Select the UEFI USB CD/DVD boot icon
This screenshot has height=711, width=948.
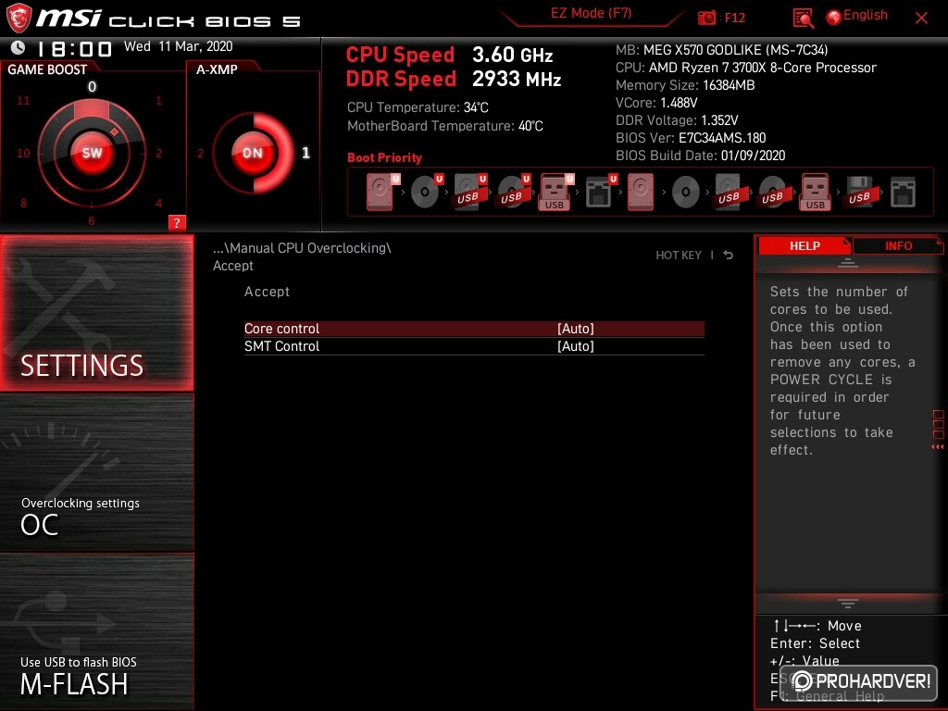[513, 192]
